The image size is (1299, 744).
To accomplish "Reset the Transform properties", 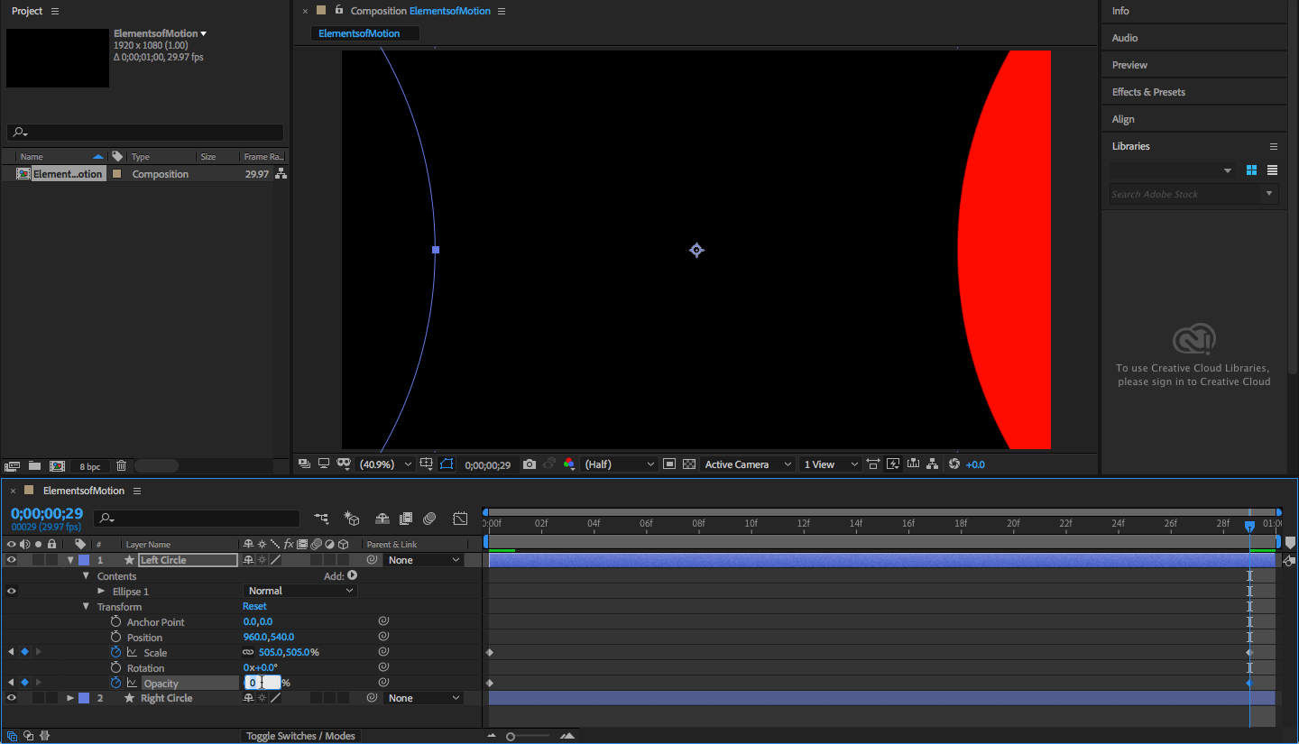I will click(x=254, y=606).
